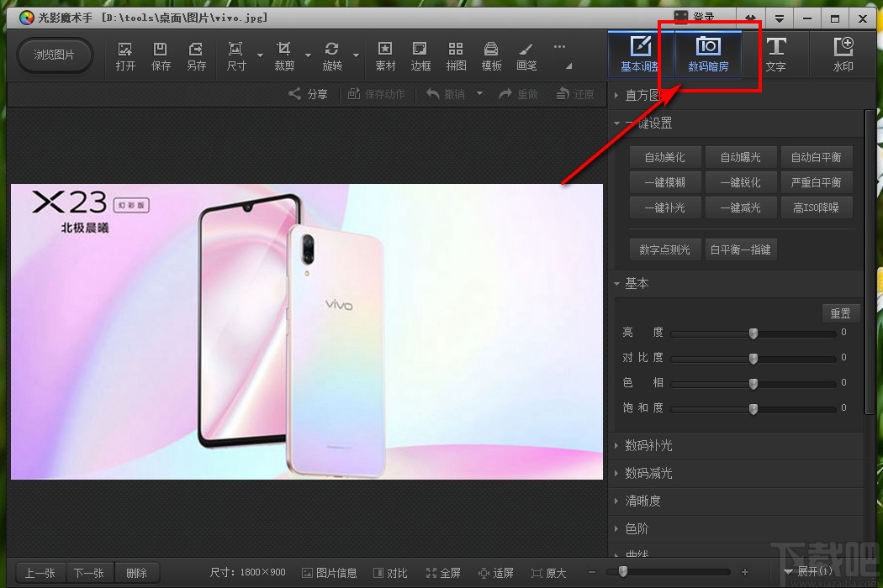883x588 pixels.
Task: Click the 重做 redo button
Action: [x=518, y=94]
